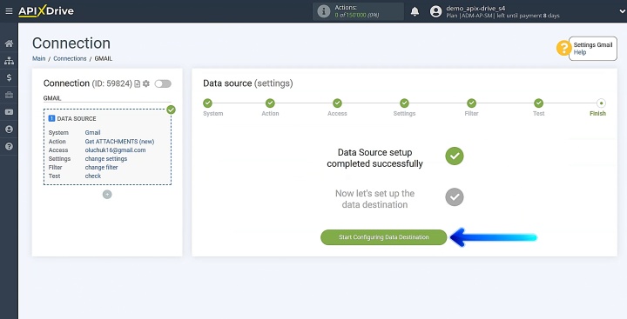Open the video tutorials sidebar icon
Screen dimensions: 627x319
coord(9,112)
